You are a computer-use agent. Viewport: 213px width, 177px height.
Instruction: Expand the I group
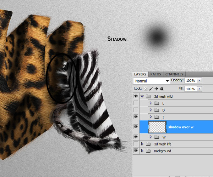[x=151, y=116]
